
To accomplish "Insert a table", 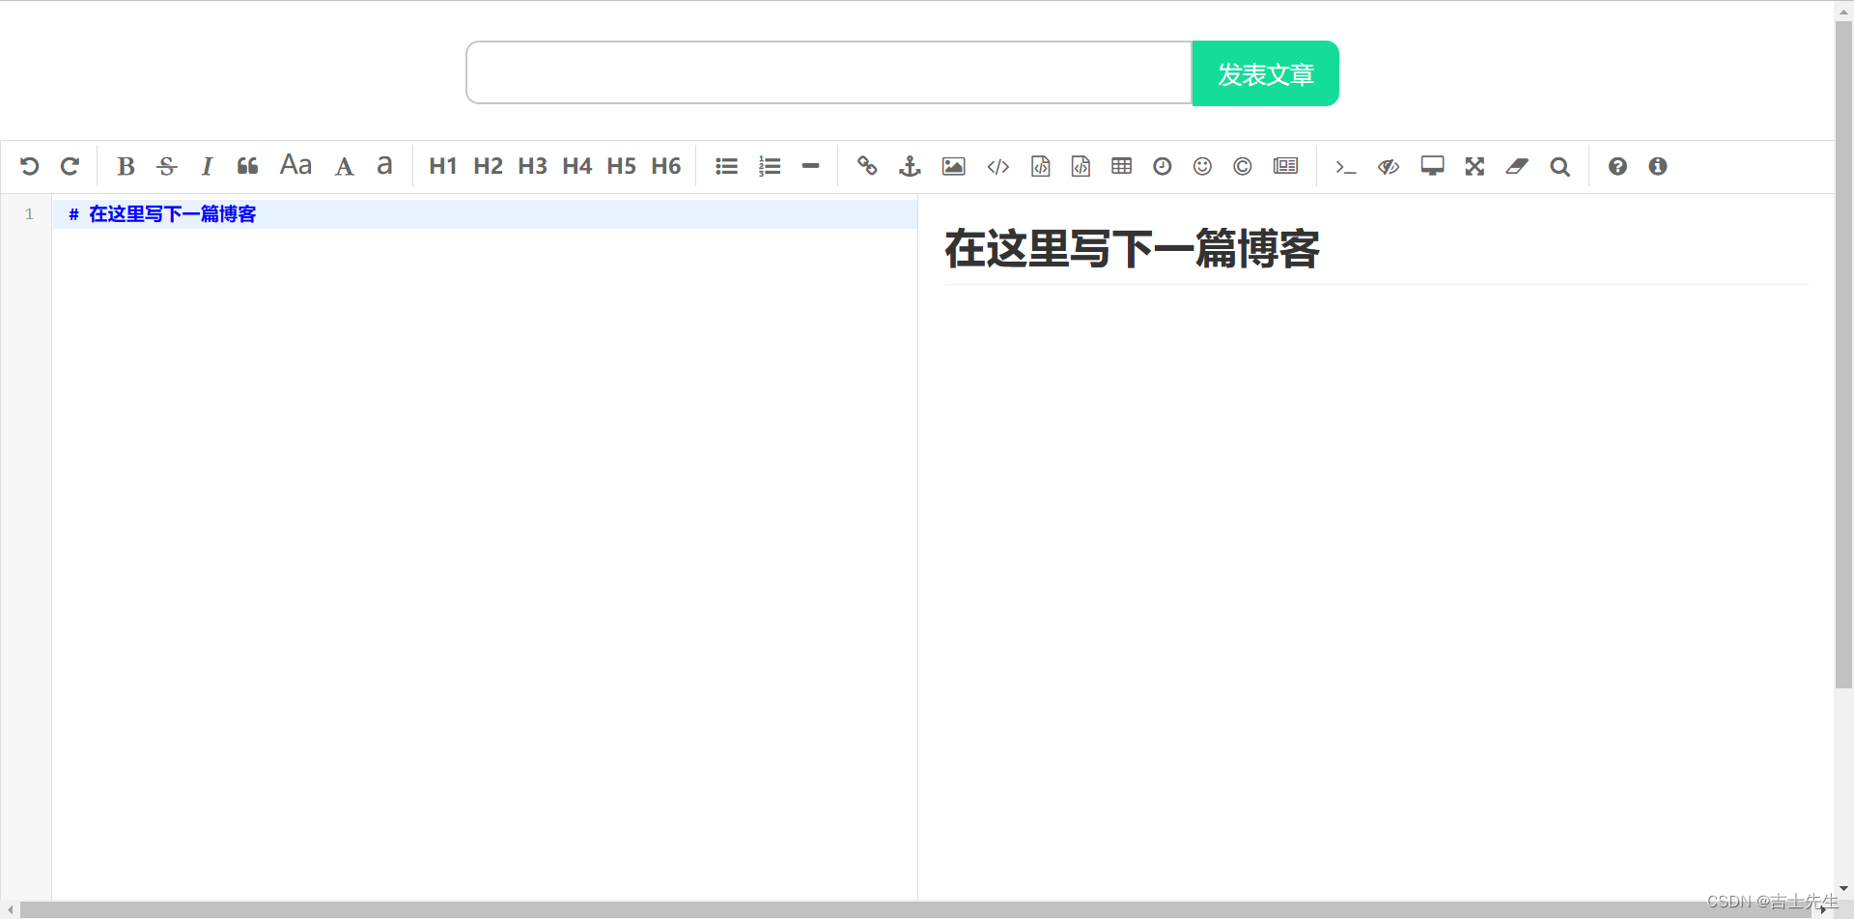I will tap(1121, 166).
